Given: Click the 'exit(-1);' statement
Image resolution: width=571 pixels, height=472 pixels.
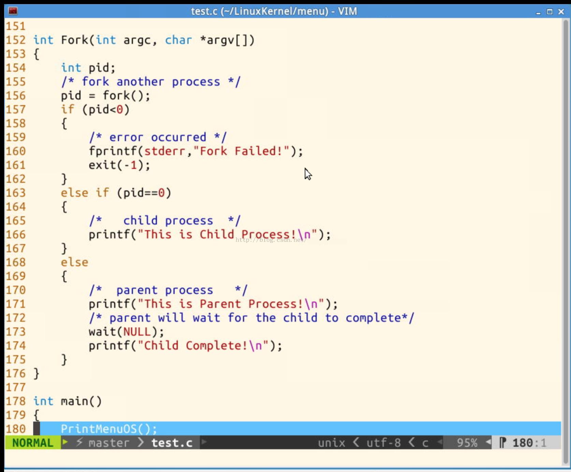Looking at the screenshot, I should click(119, 165).
